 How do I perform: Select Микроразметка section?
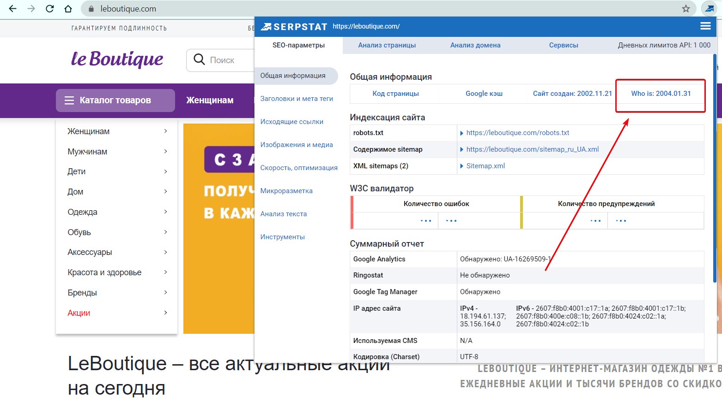point(286,191)
